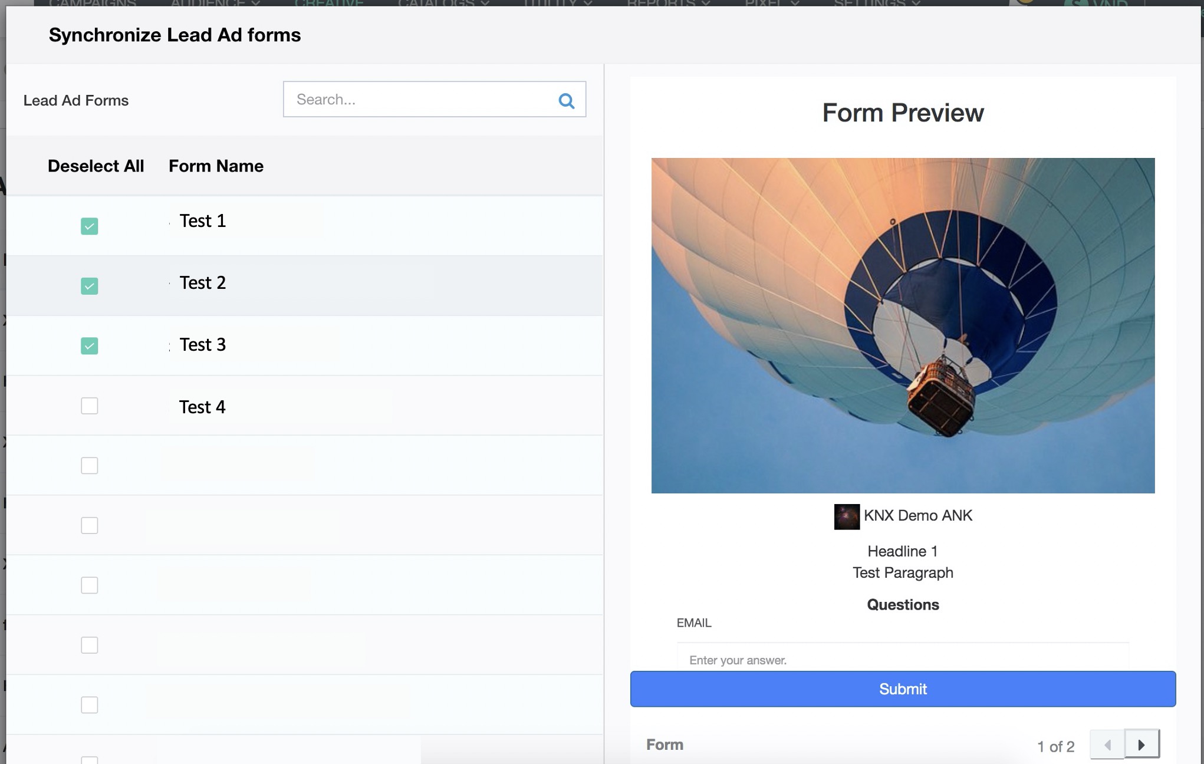1204x764 pixels.
Task: Tick the first unnamed checkbox below Test 4
Action: point(90,466)
